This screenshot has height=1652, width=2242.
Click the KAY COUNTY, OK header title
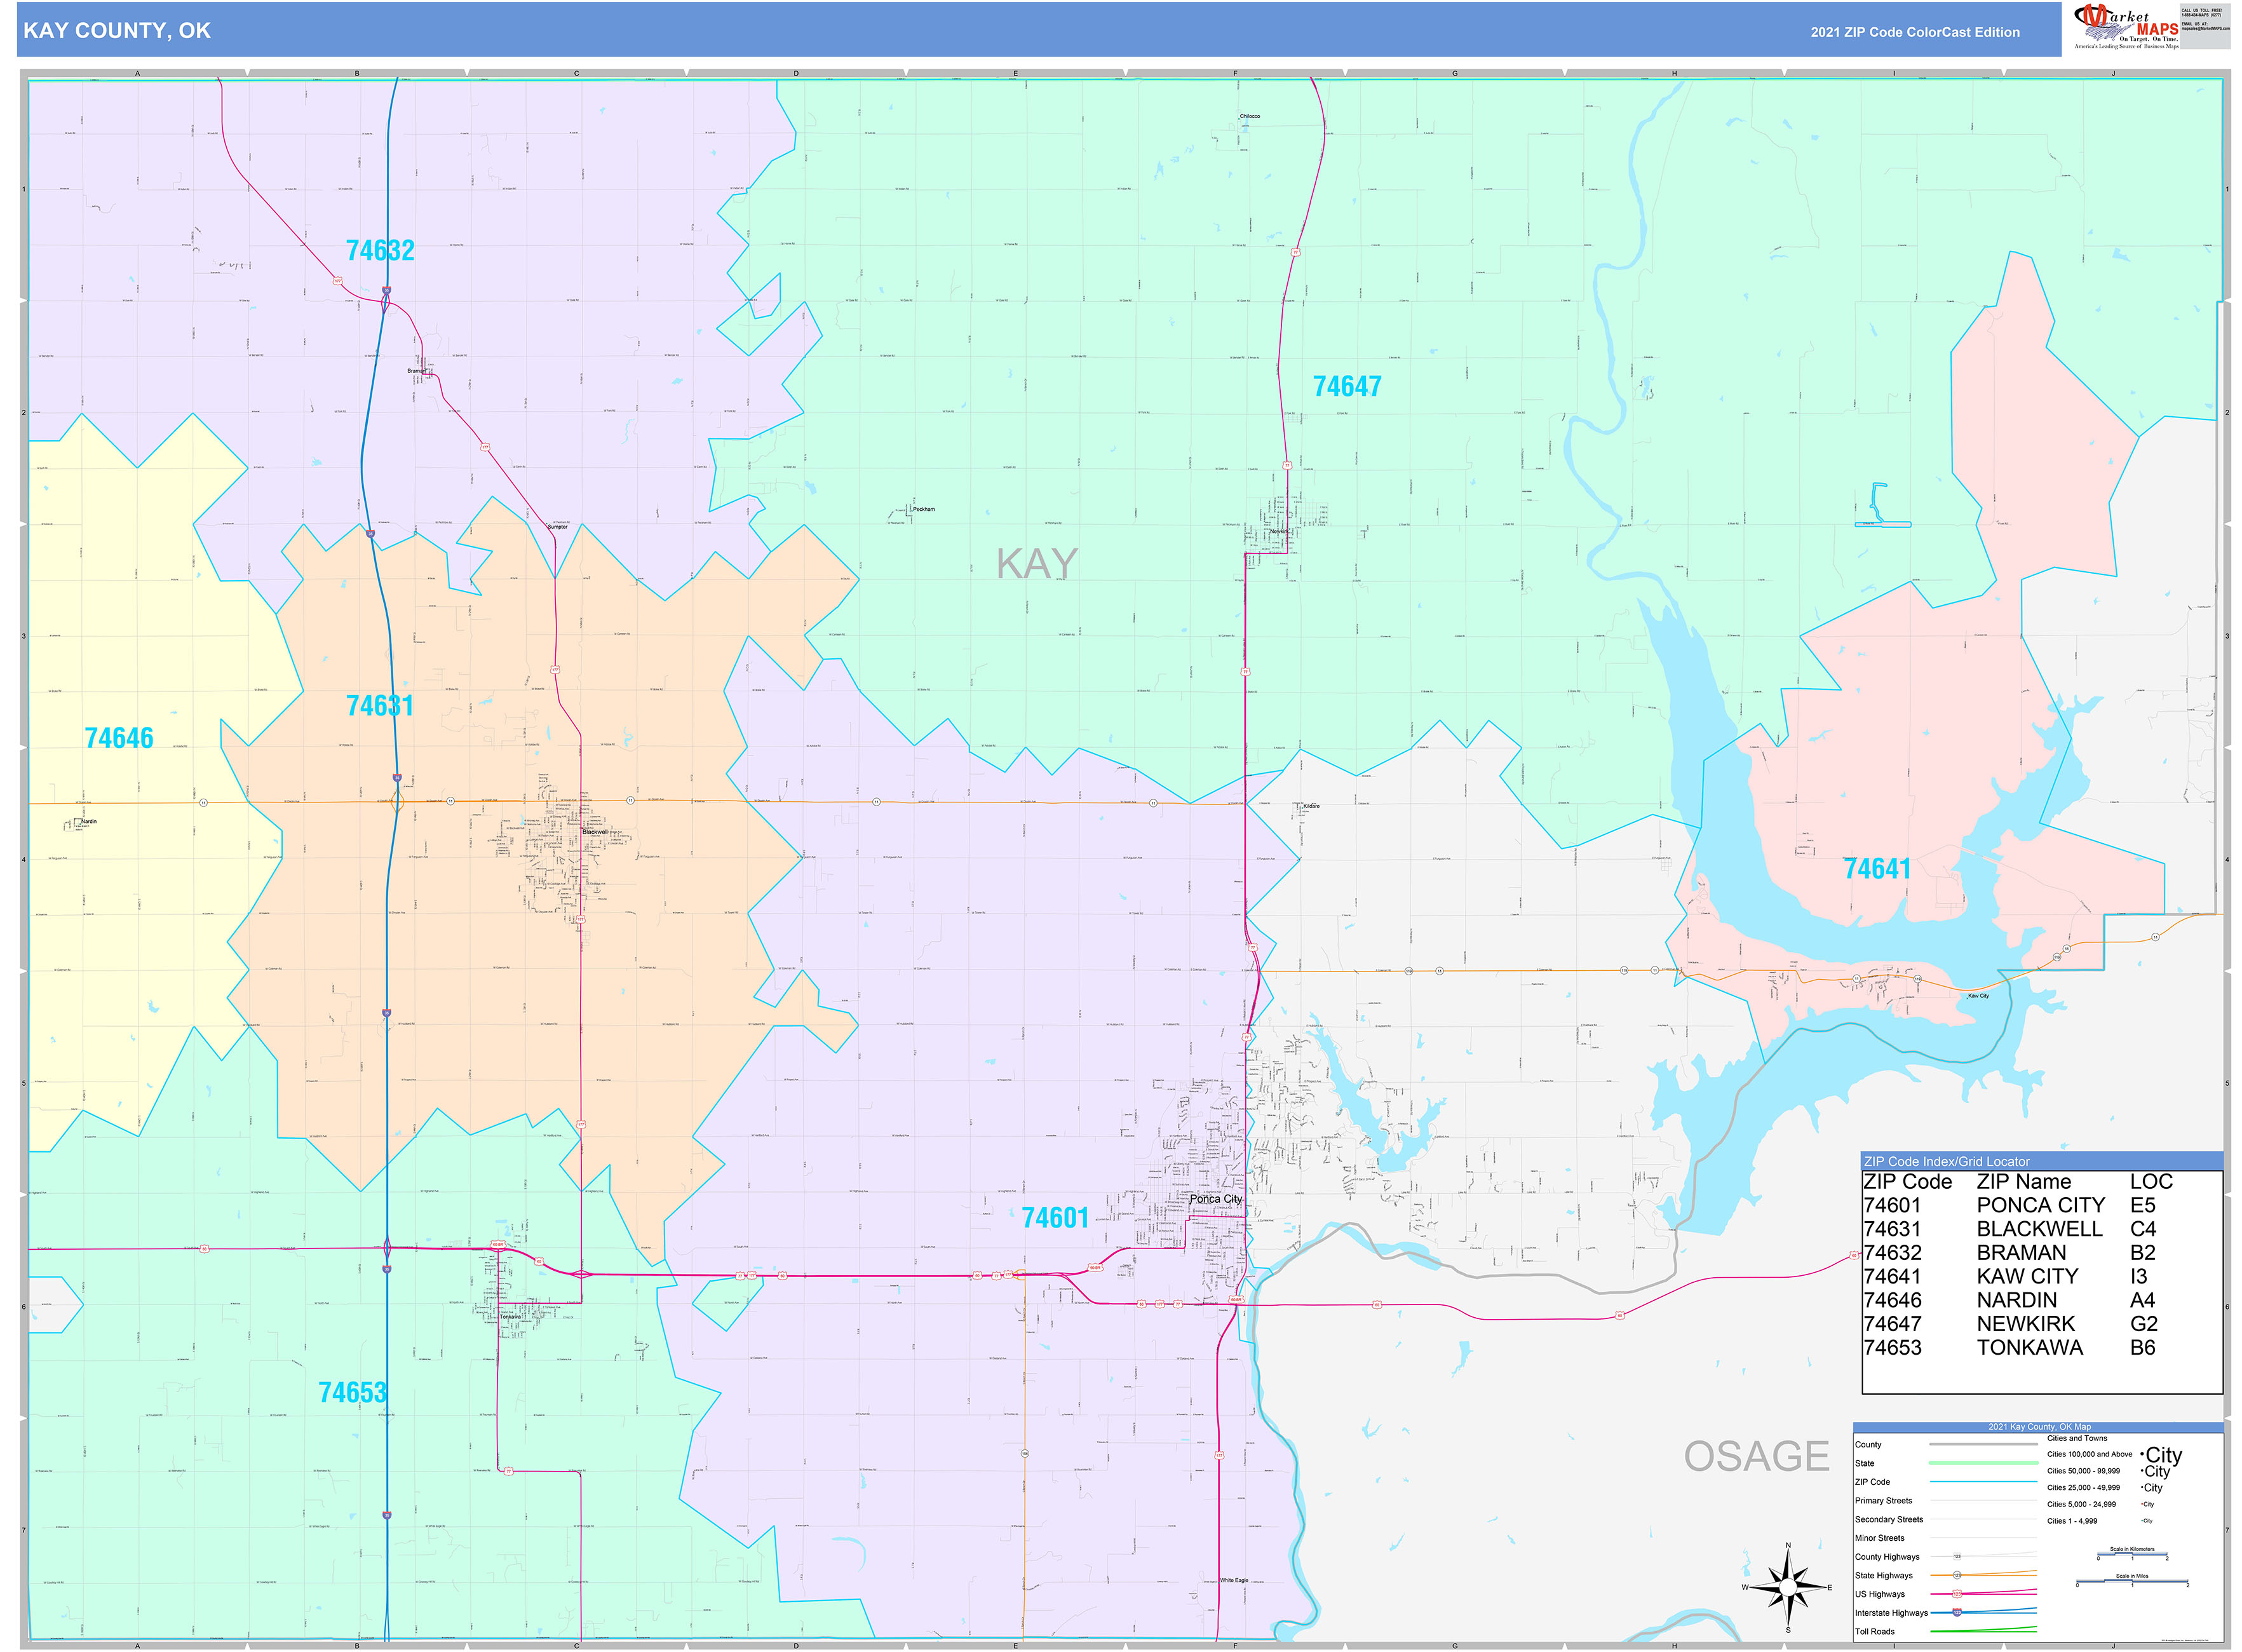(116, 31)
